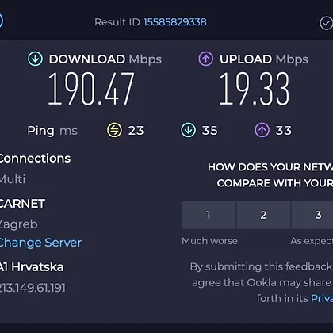Rate network as 1 Much worse
This screenshot has height=333, width=333.
tap(209, 215)
